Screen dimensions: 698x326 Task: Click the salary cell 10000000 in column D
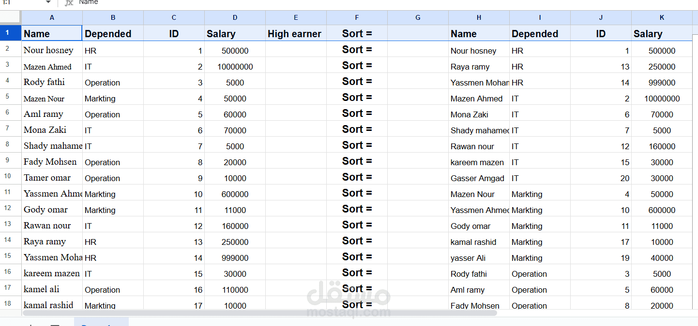point(235,66)
